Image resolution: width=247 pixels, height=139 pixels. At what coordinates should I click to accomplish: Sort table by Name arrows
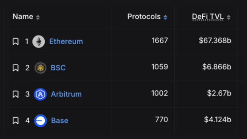[38, 17]
